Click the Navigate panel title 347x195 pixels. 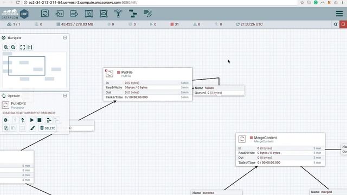pos(15,38)
